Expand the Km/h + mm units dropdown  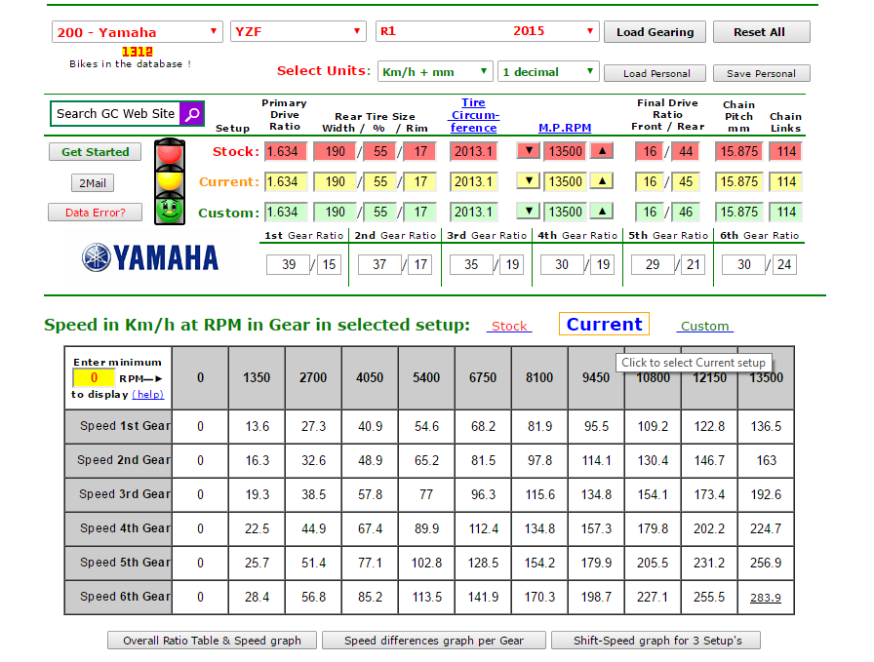tap(435, 72)
